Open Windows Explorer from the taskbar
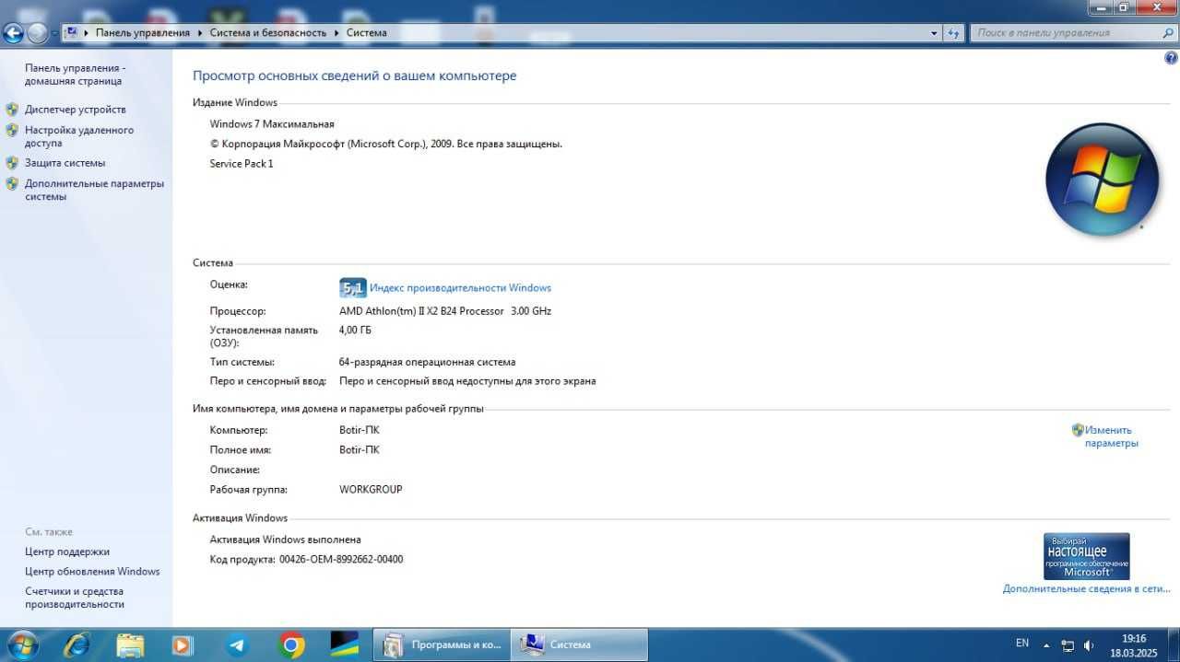 coord(130,645)
